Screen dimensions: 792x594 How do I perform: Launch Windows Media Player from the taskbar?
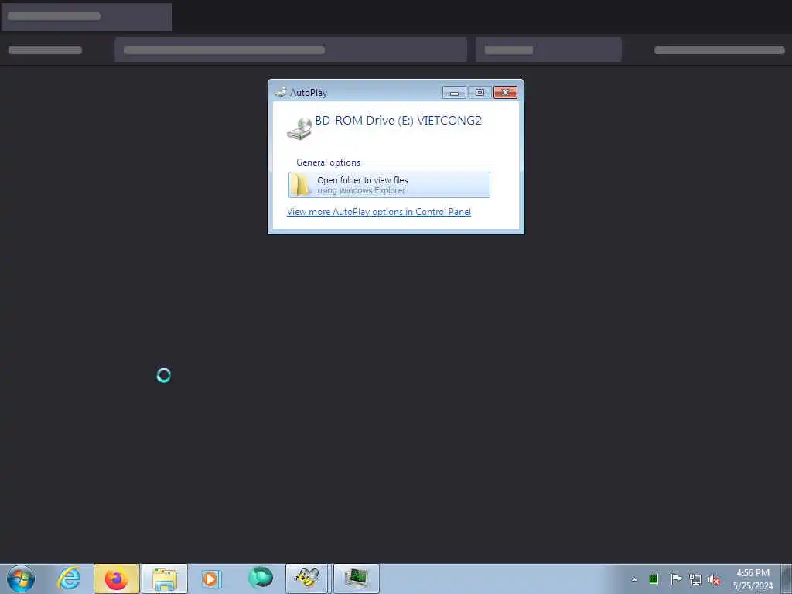(211, 579)
